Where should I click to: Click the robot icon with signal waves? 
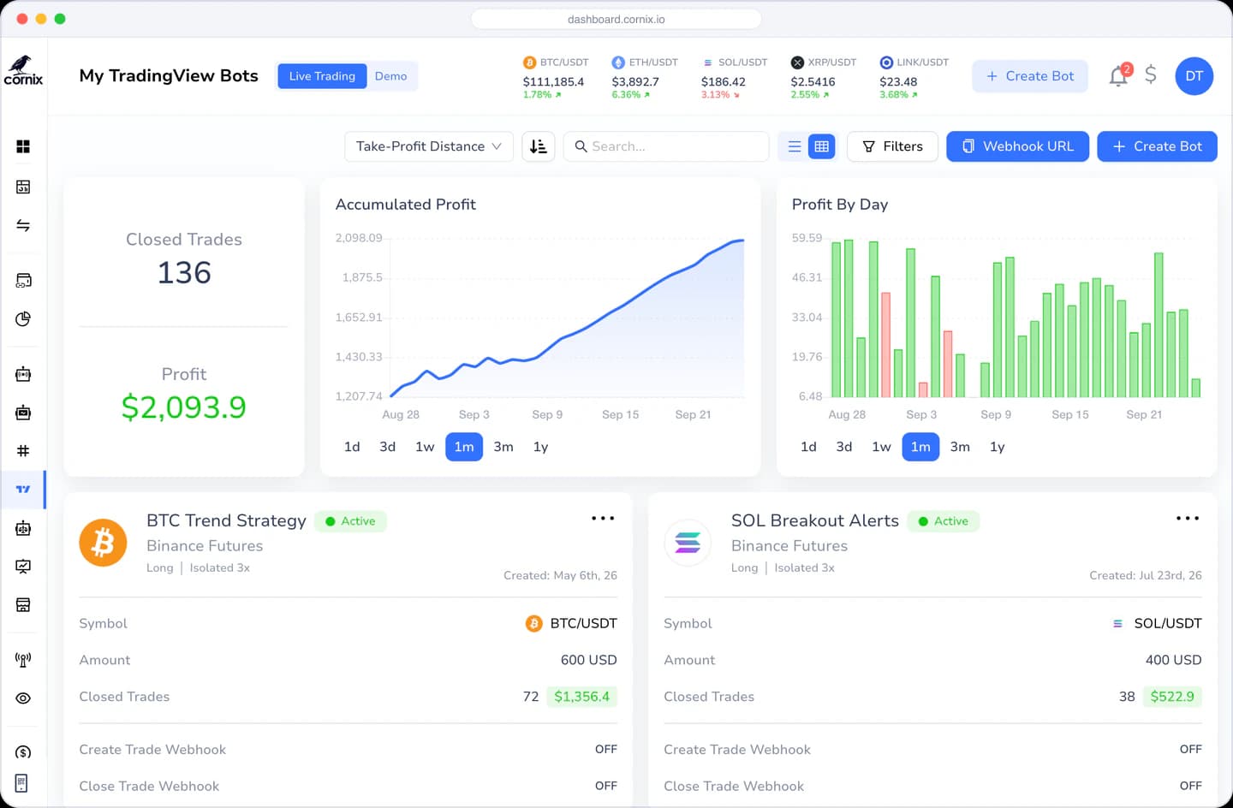[23, 374]
